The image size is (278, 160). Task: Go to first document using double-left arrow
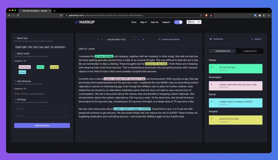coord(98,40)
